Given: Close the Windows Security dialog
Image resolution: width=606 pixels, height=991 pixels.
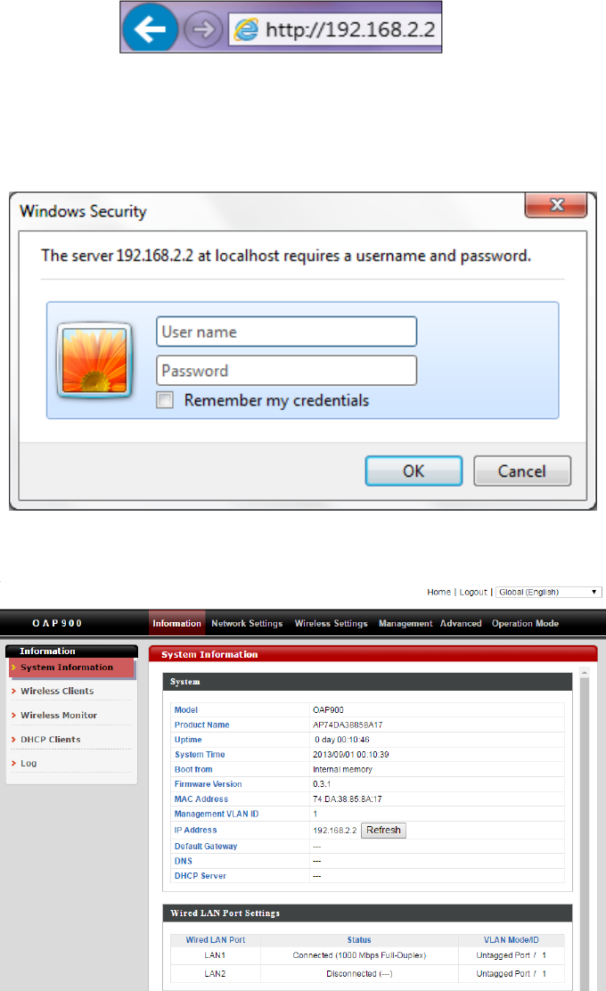Looking at the screenshot, I should tap(556, 205).
